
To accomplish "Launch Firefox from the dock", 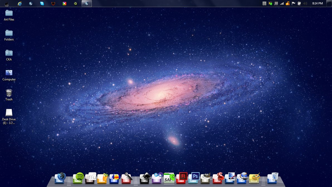I will (60, 178).
